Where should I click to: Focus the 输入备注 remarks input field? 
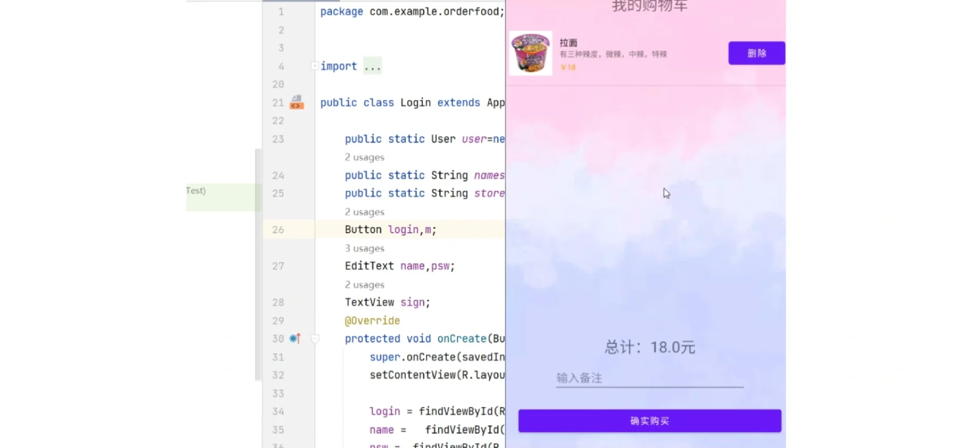click(x=650, y=378)
